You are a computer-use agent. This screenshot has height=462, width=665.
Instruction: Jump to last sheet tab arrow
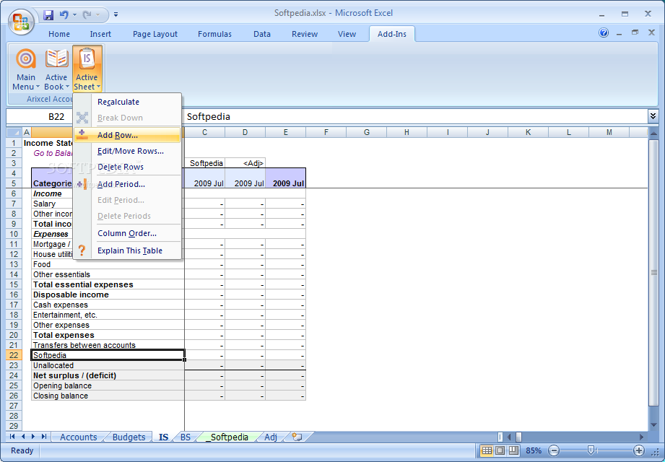click(x=43, y=437)
